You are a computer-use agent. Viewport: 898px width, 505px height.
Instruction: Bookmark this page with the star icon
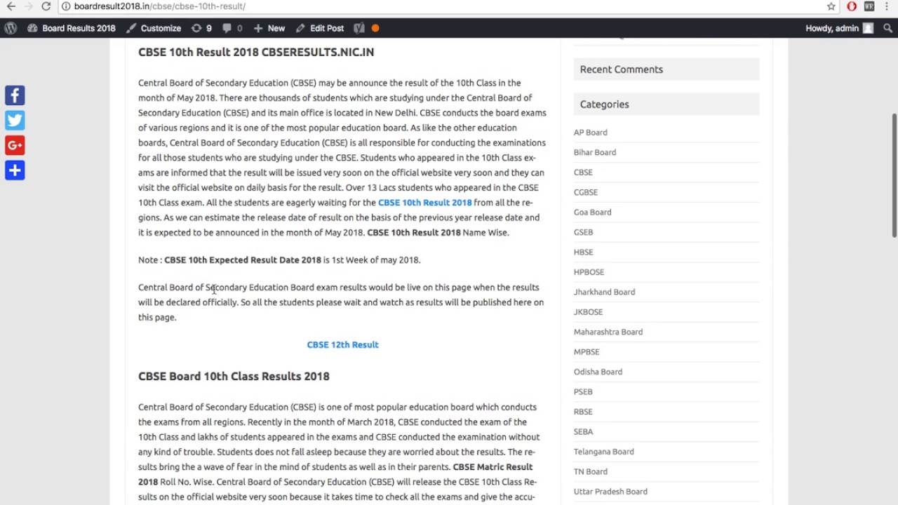831,6
